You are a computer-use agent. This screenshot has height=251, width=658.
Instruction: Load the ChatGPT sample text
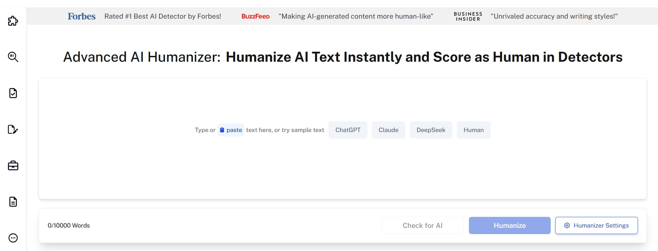pos(348,130)
